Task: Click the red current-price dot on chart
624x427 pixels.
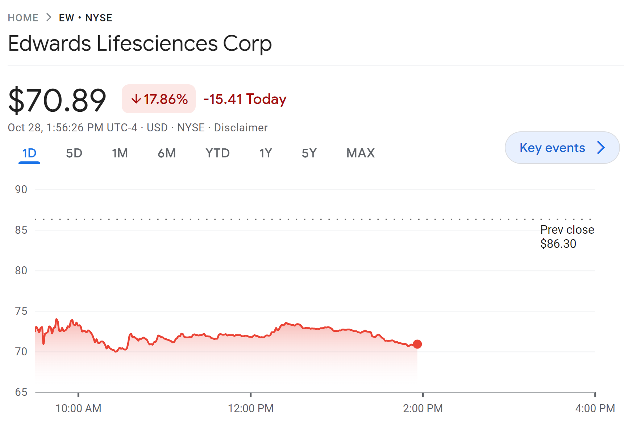Action: [x=417, y=344]
